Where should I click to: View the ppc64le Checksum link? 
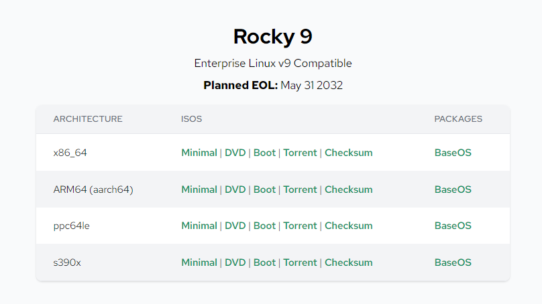(x=348, y=226)
